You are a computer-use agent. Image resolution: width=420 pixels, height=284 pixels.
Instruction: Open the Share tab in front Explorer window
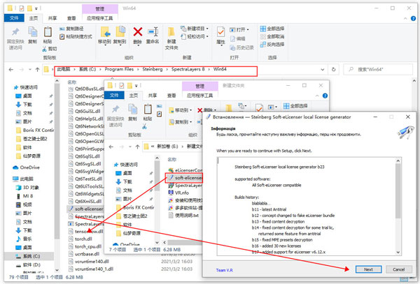click(x=153, y=96)
